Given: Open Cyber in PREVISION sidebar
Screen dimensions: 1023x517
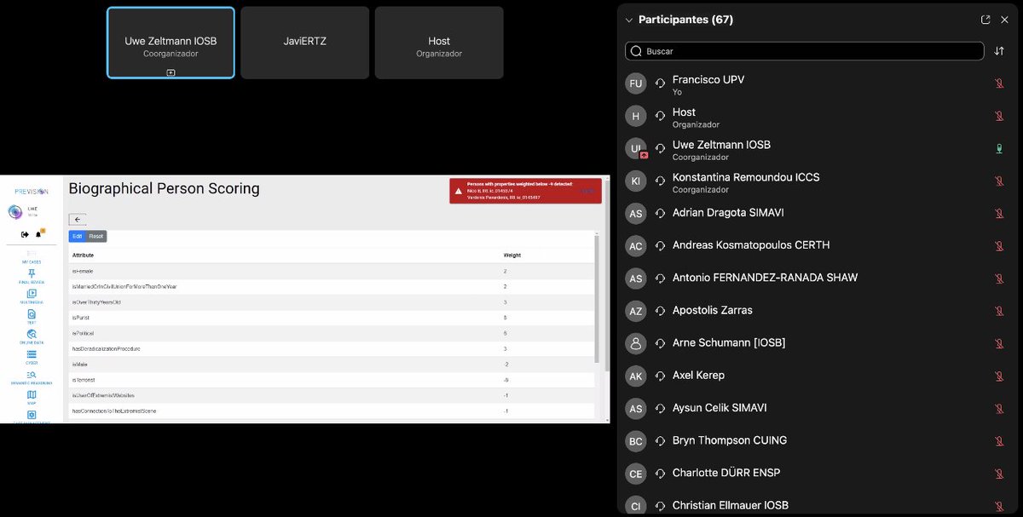Looking at the screenshot, I should coord(32,357).
